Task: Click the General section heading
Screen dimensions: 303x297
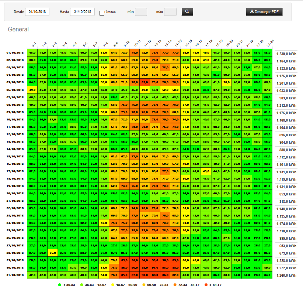Action: tap(18, 29)
